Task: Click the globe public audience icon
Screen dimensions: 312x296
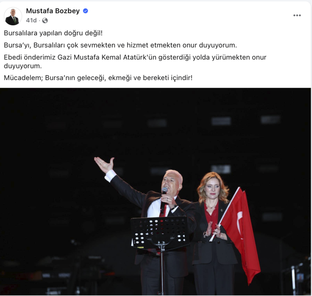Action: coord(45,20)
